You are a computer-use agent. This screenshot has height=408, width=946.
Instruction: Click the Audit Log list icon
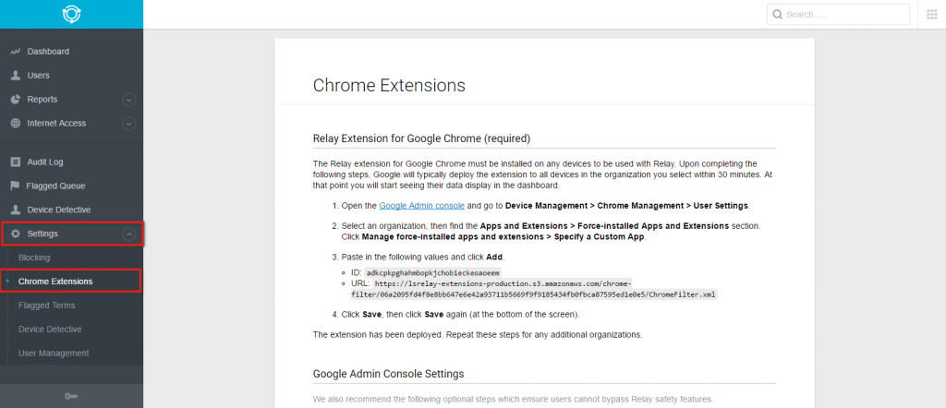[x=16, y=162]
